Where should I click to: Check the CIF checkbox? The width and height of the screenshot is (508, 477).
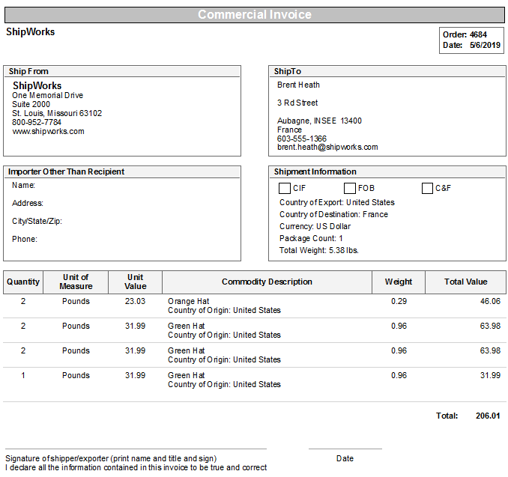(x=285, y=189)
